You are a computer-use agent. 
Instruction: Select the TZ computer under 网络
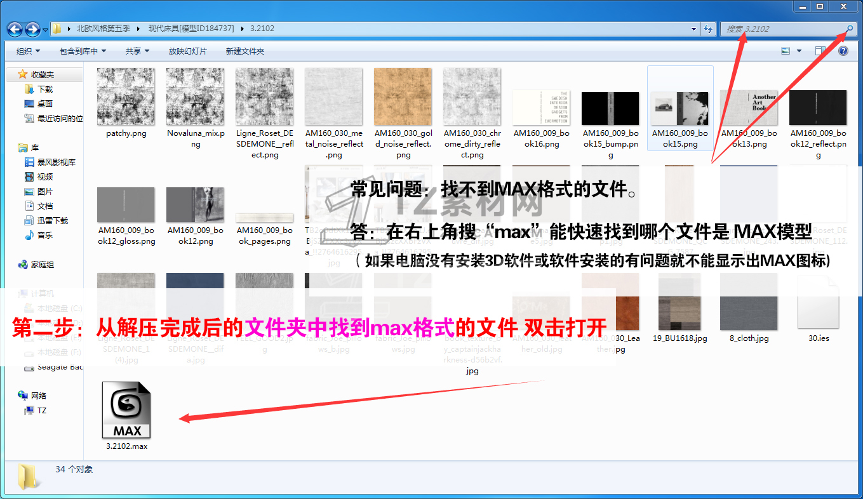click(41, 411)
